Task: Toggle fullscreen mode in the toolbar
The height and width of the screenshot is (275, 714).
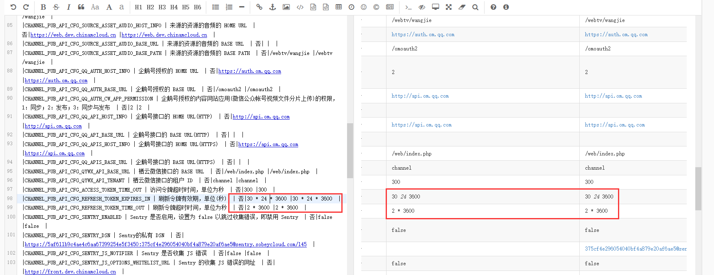Action: click(448, 7)
